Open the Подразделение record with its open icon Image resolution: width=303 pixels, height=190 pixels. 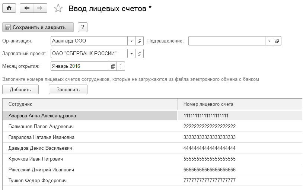pos(277,41)
